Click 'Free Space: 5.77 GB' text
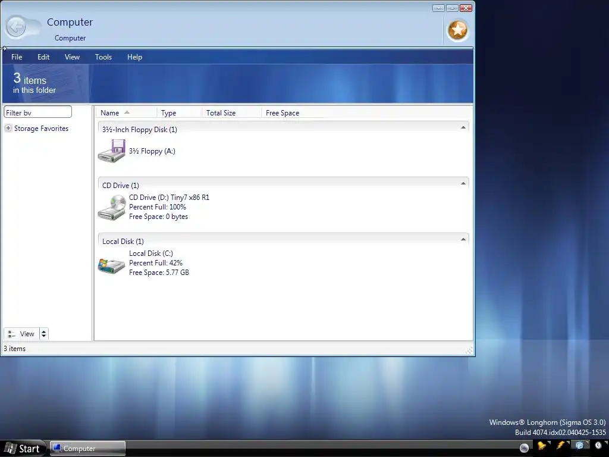 pos(159,273)
